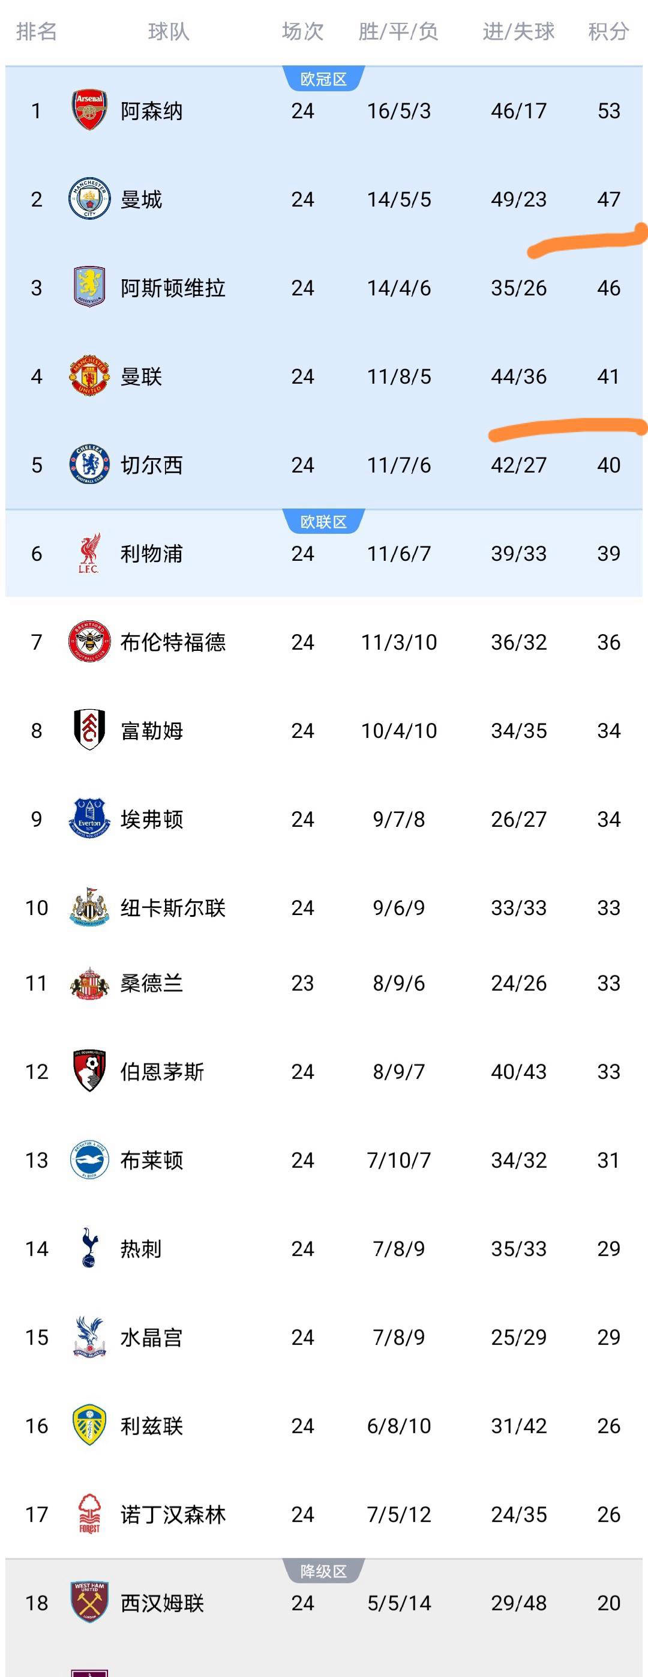Tap the Nottingham Forest tree logo
648x1677 pixels.
click(89, 1514)
